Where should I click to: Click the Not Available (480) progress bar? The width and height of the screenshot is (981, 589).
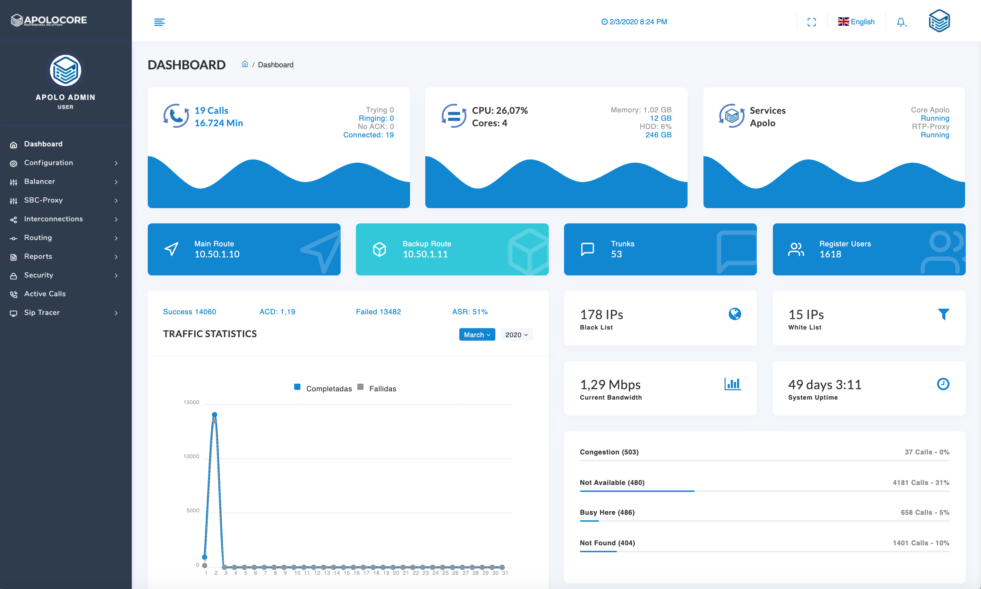click(x=764, y=491)
